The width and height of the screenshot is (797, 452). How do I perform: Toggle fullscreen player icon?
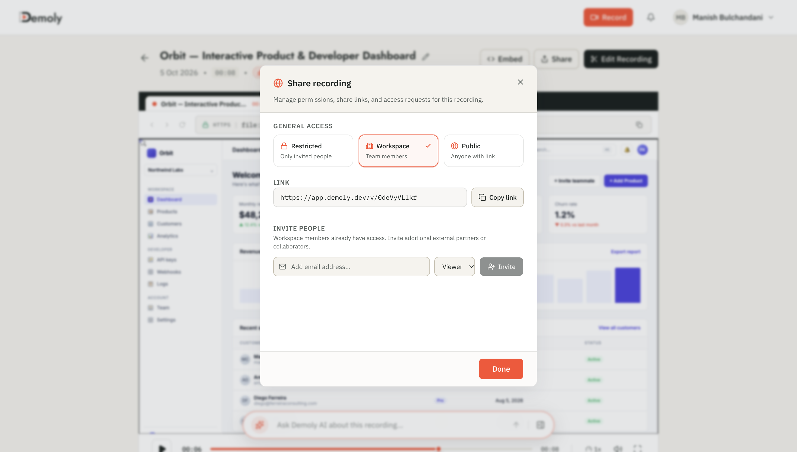coord(638,448)
